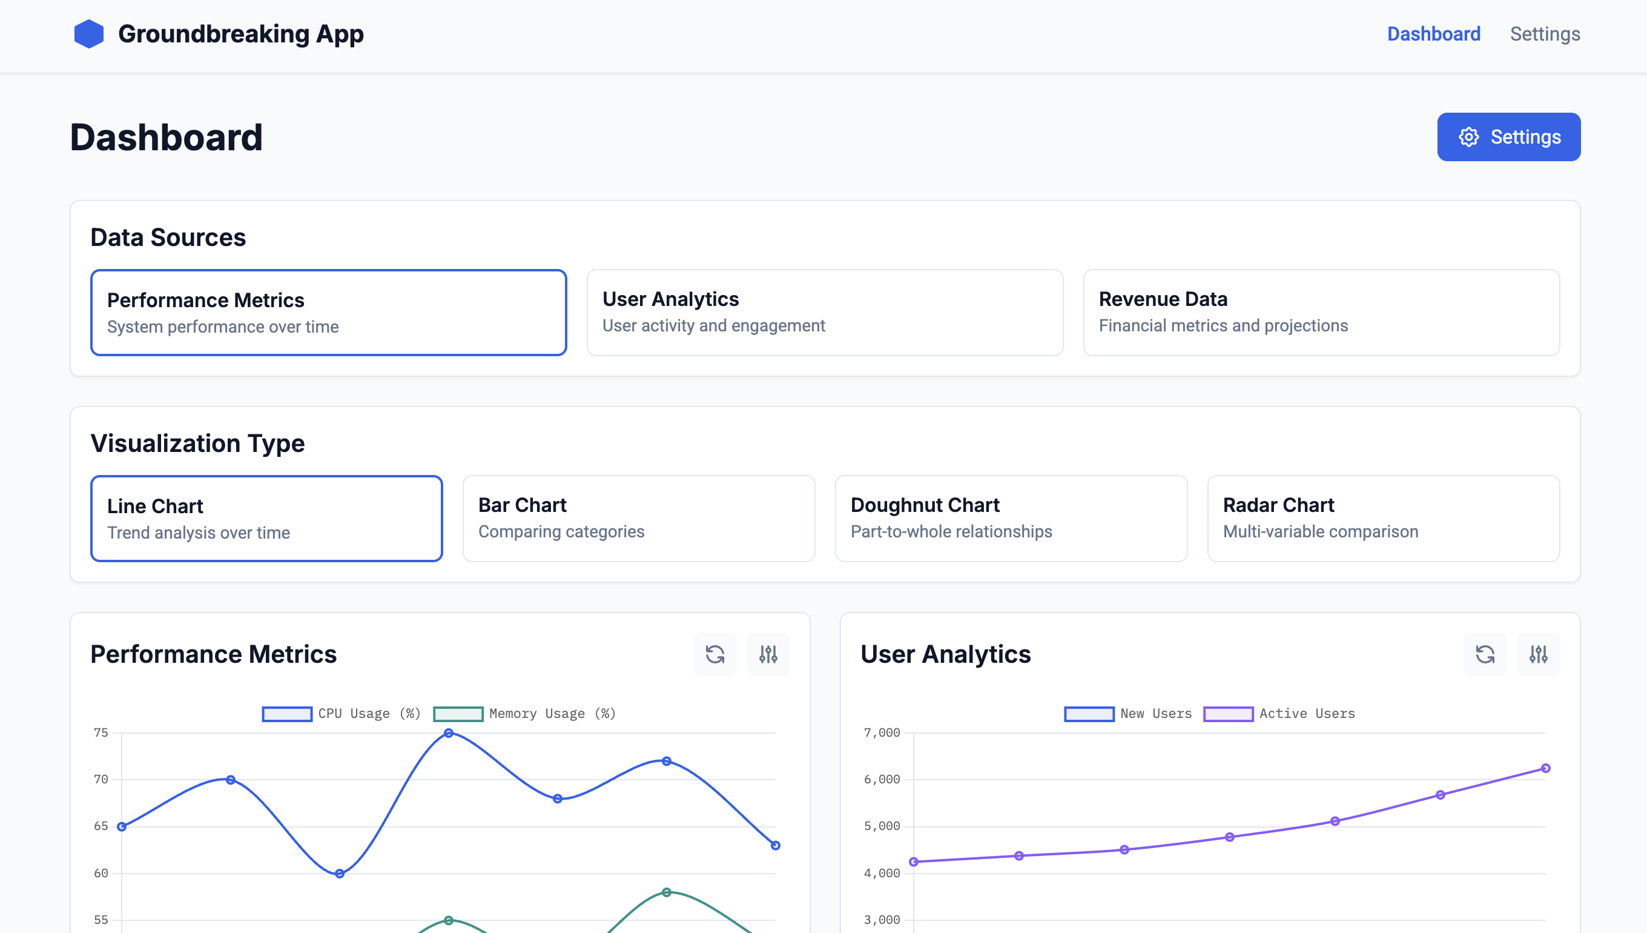Pick Radar Chart visualization type
This screenshot has height=933, width=1647.
point(1383,519)
